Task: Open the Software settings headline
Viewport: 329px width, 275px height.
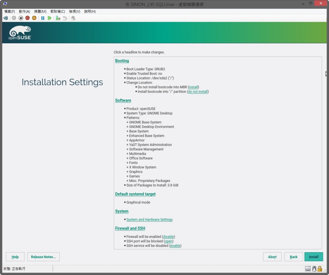Action: [123, 100]
